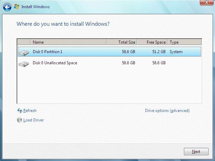Click the Next button
This screenshot has height=161, width=215.
pos(196,152)
